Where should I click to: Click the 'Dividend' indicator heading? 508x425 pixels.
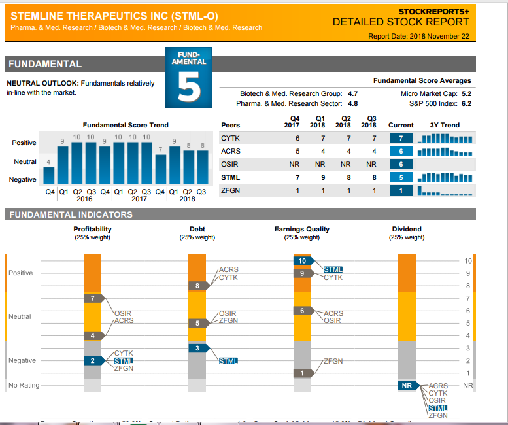click(407, 229)
